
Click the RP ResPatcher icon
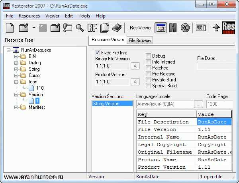tap(92, 28)
